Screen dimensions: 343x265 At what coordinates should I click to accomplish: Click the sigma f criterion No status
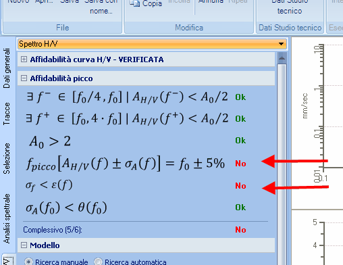click(240, 186)
